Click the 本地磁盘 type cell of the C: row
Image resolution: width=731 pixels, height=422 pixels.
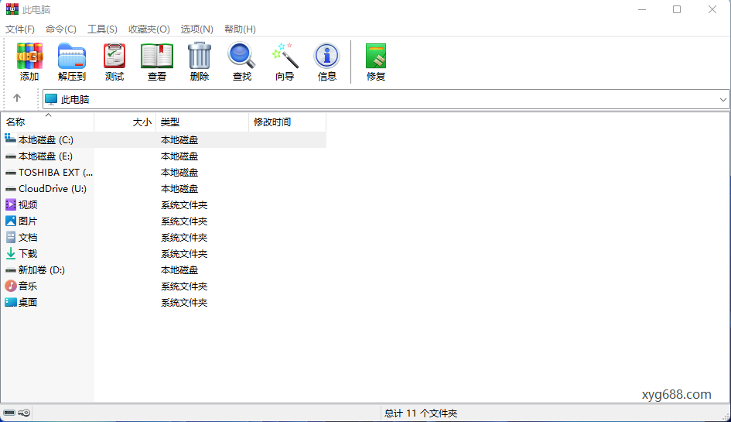point(179,140)
